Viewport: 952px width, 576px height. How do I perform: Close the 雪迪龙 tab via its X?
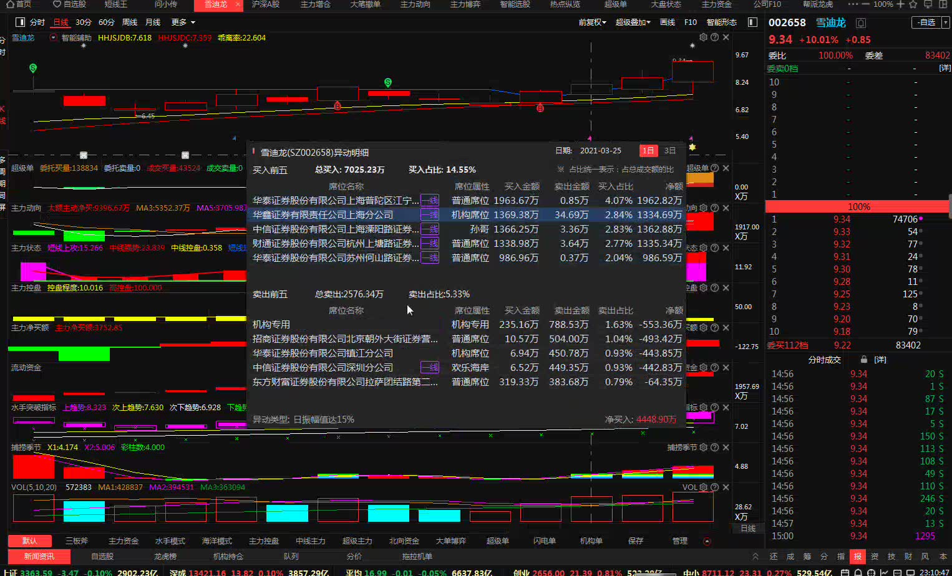tap(238, 4)
